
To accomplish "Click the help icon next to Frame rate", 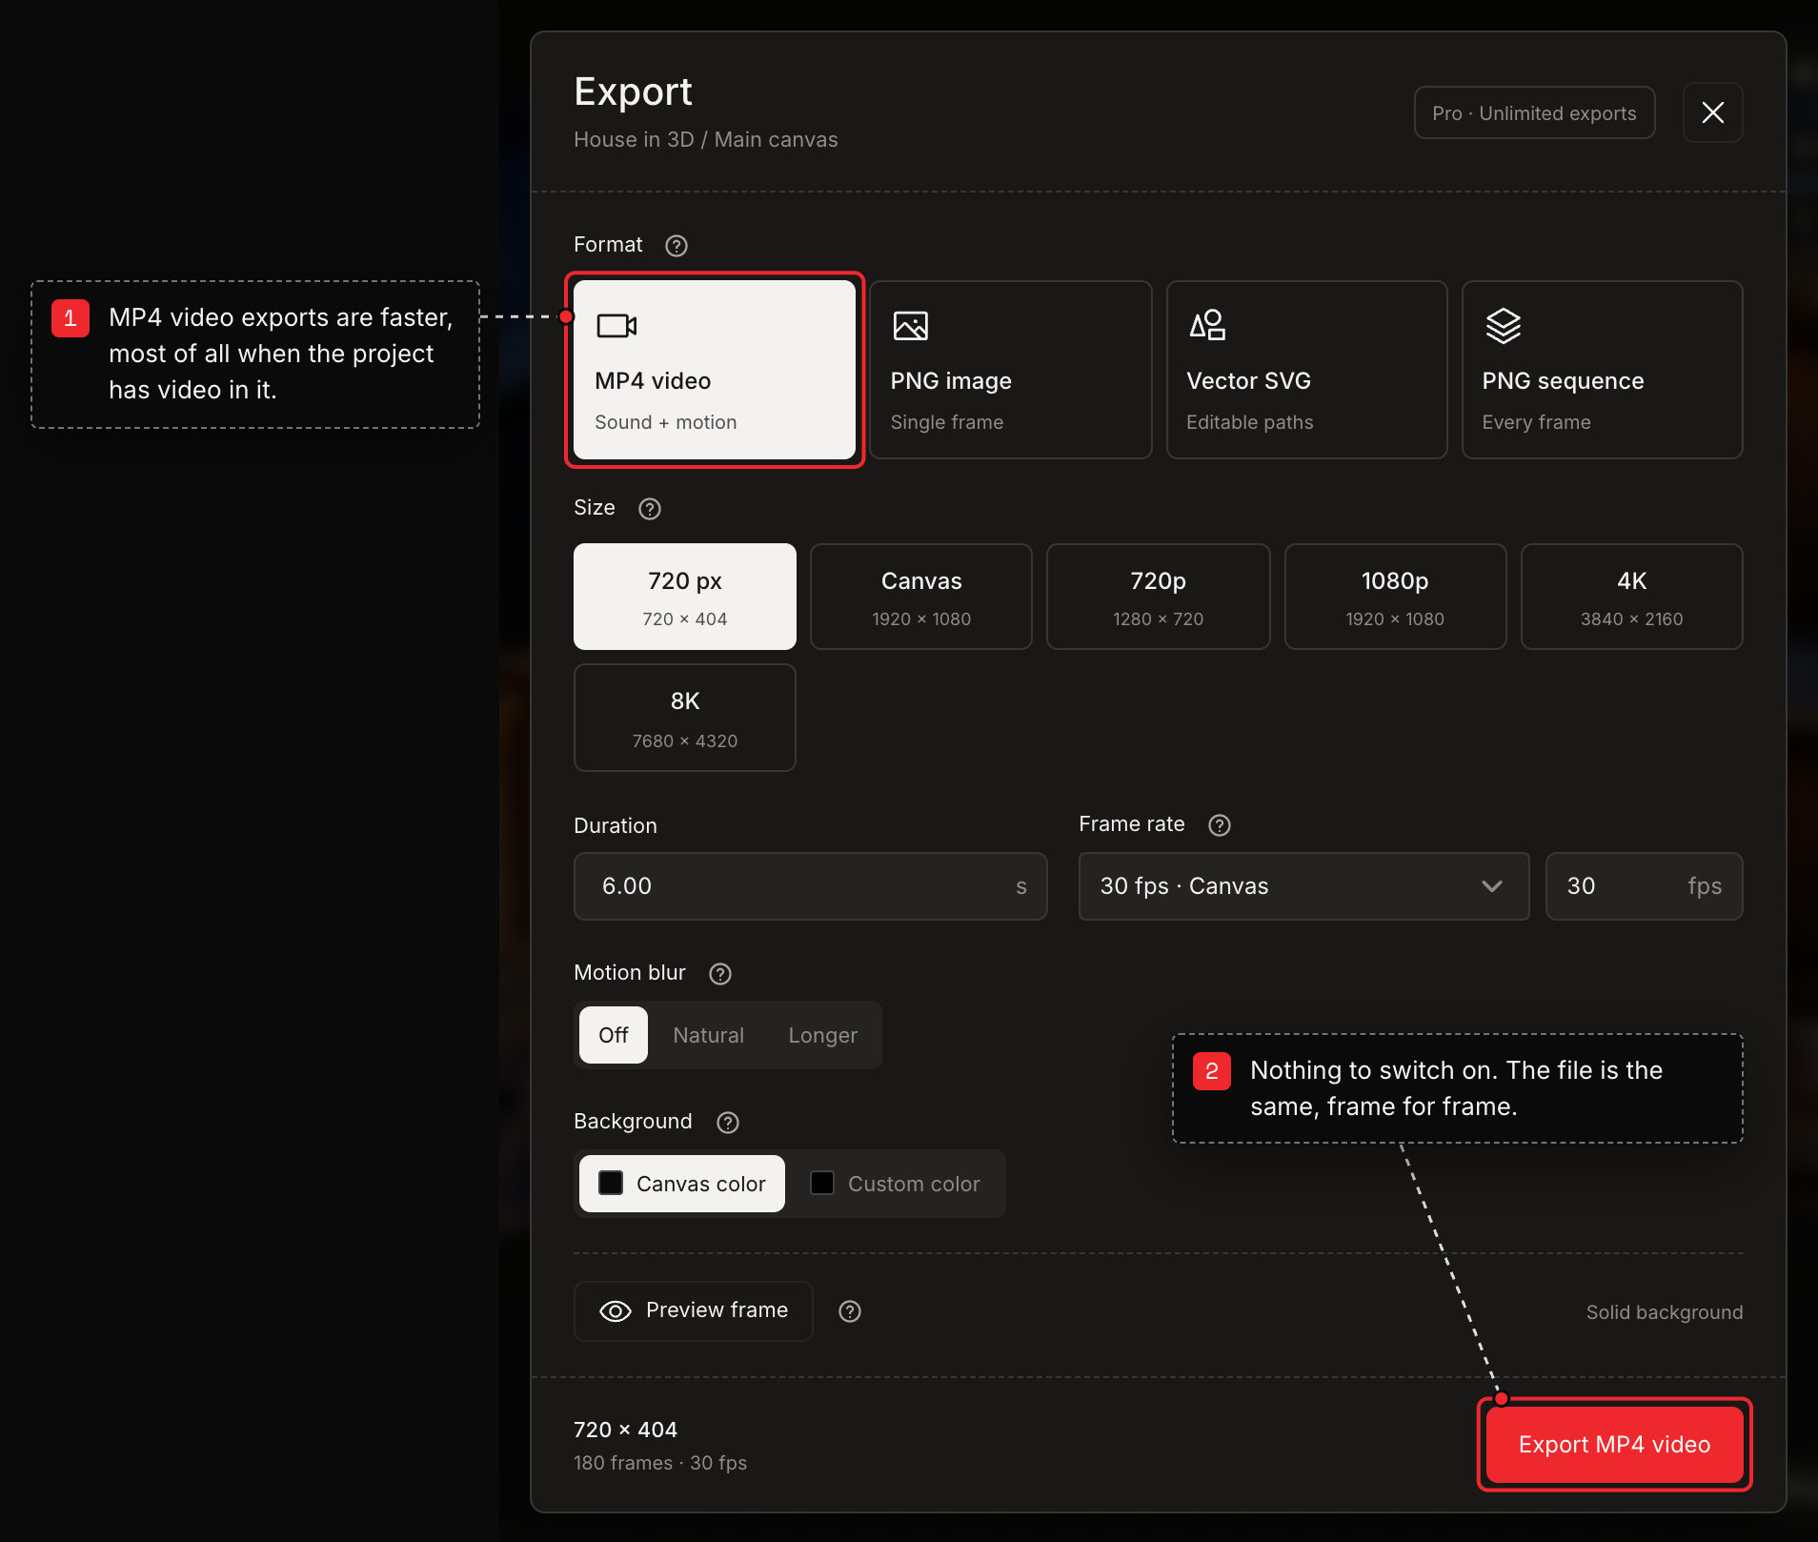I will pyautogui.click(x=1220, y=825).
